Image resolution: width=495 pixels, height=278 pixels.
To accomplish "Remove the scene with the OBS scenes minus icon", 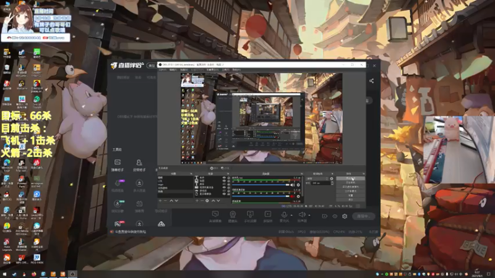I will pyautogui.click(x=165, y=200).
